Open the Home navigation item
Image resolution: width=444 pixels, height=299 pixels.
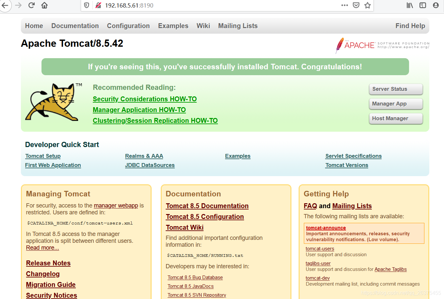[34, 26]
